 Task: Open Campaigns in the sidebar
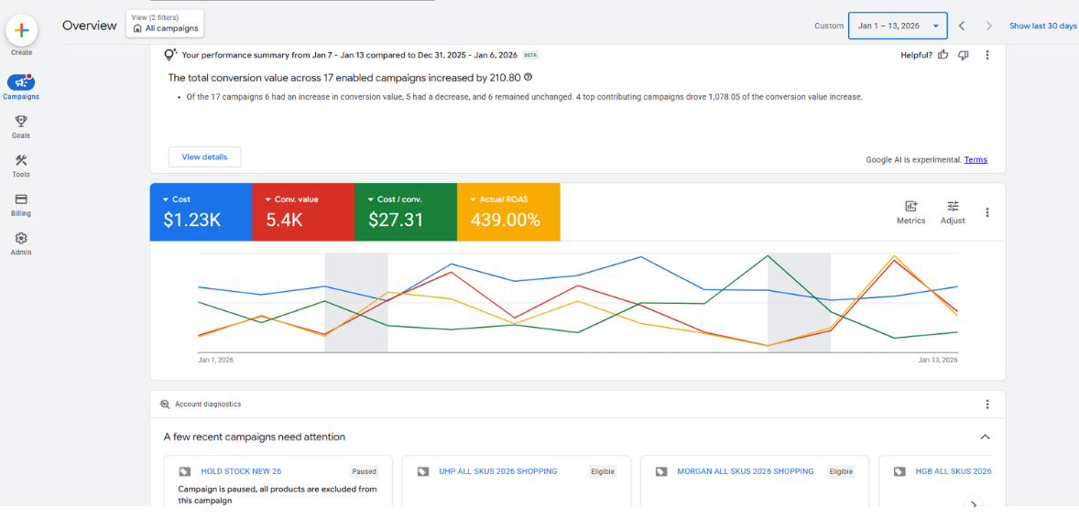[x=21, y=82]
